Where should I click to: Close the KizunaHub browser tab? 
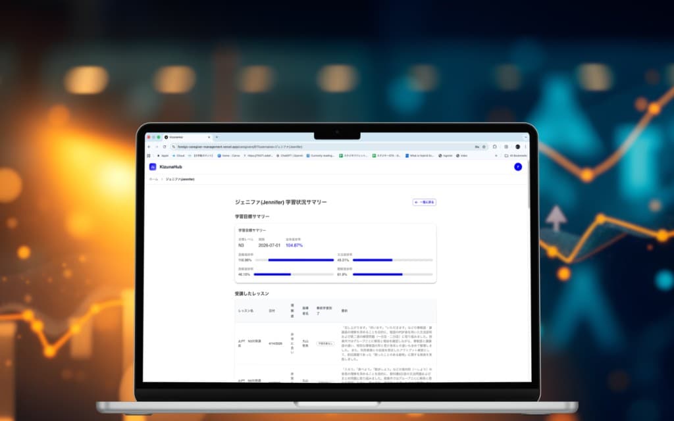point(209,137)
